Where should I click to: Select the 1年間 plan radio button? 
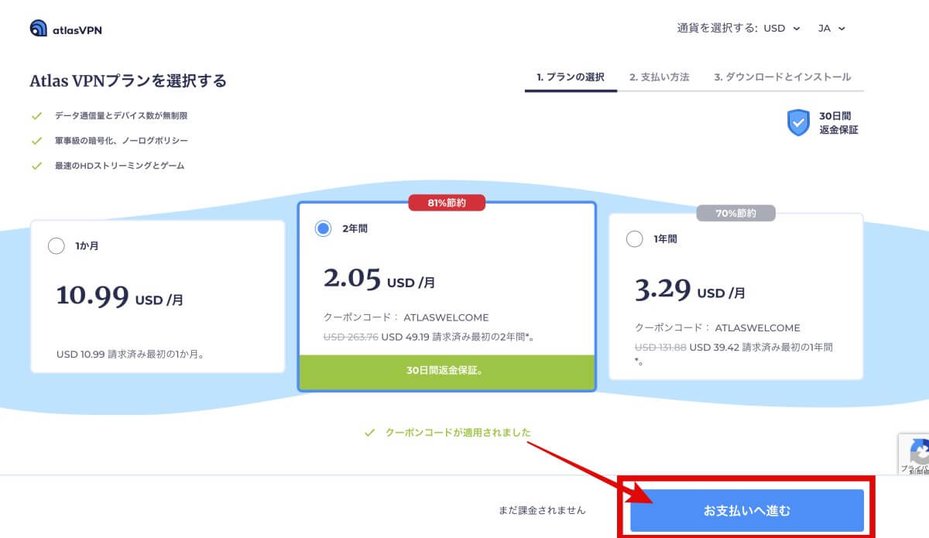(x=635, y=239)
